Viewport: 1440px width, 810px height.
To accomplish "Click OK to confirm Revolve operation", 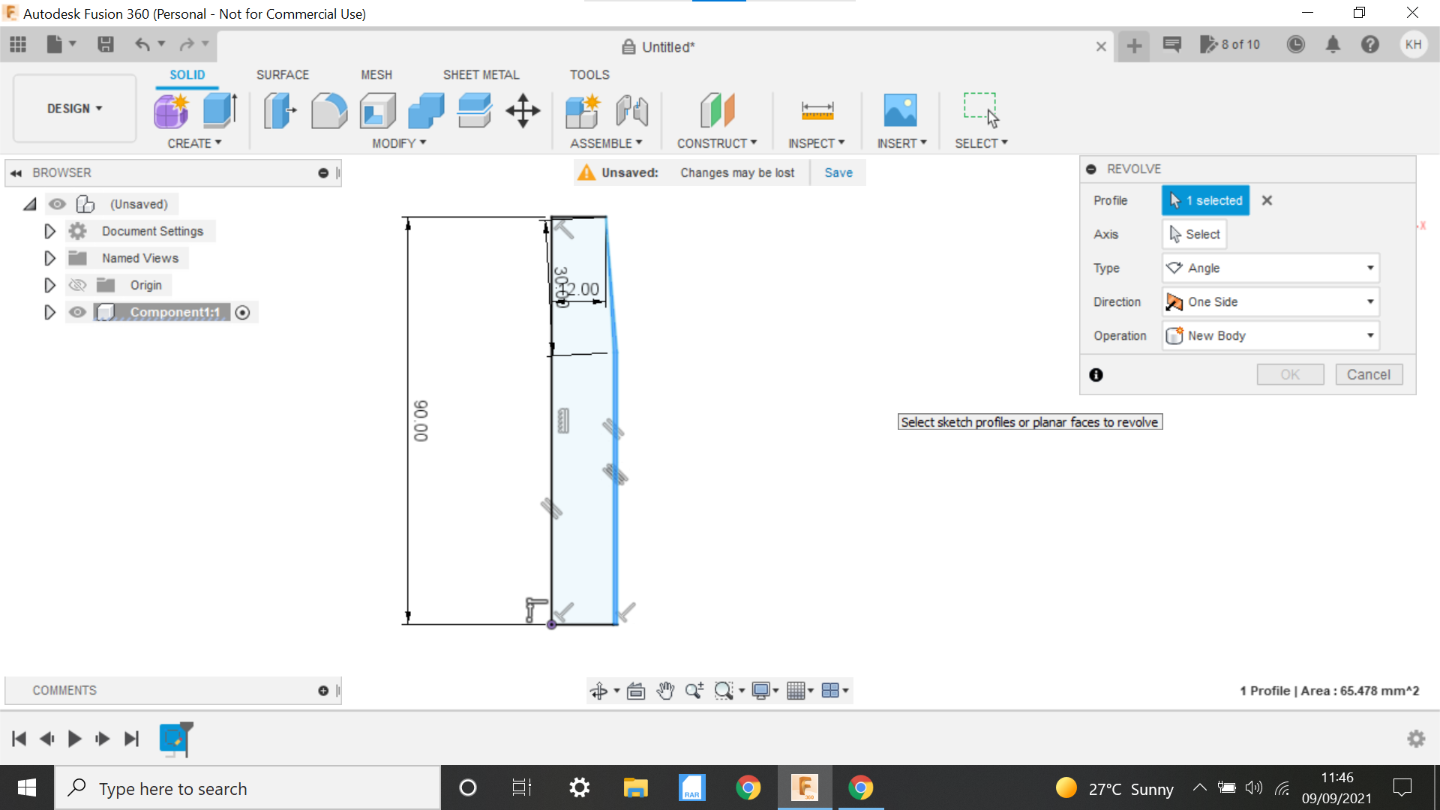I will pyautogui.click(x=1288, y=373).
